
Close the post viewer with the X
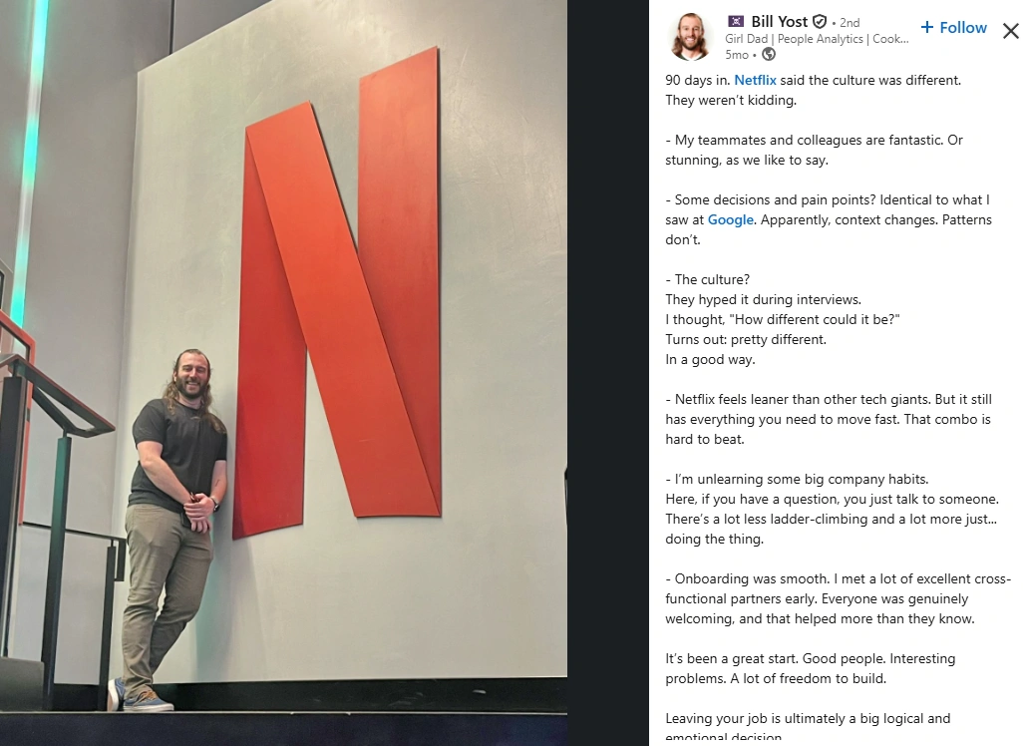(1011, 31)
